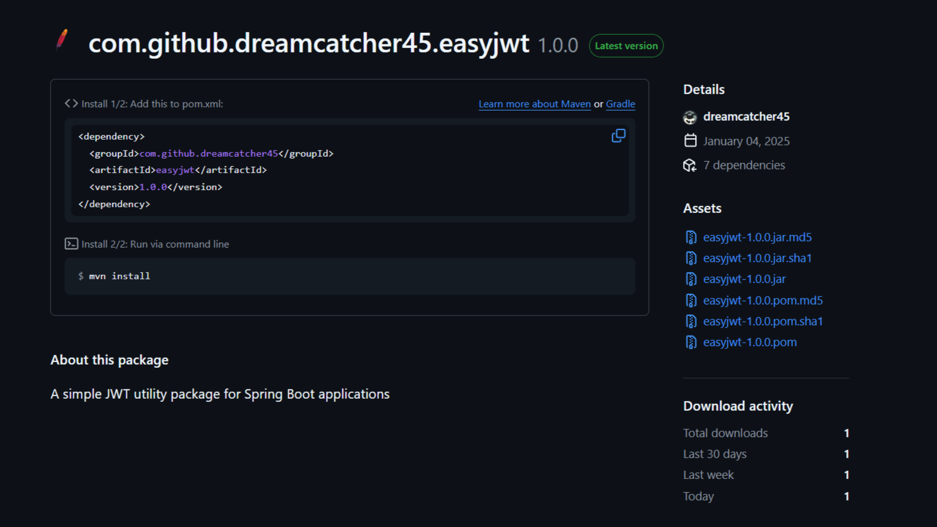Click the Download activity heading
This screenshot has height=527, width=937.
pos(738,406)
